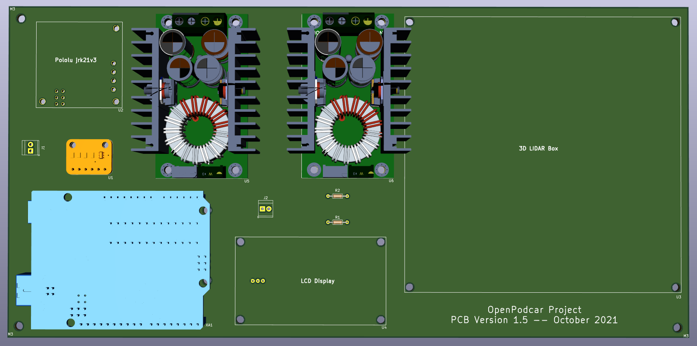
Task: Click the OpenPodcar Project title text
Action: tap(534, 309)
